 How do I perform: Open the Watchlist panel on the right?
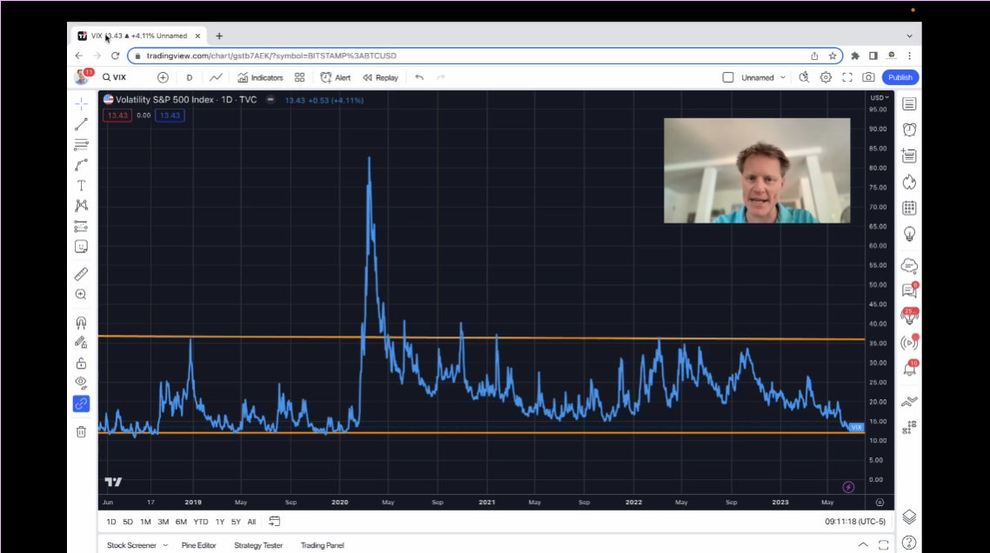tap(908, 103)
